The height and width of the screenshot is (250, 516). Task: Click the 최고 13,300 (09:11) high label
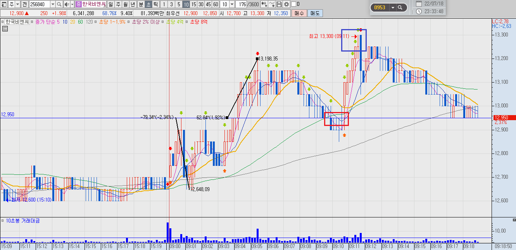point(329,36)
